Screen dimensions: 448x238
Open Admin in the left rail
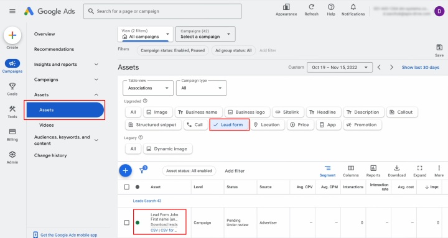coord(12,157)
